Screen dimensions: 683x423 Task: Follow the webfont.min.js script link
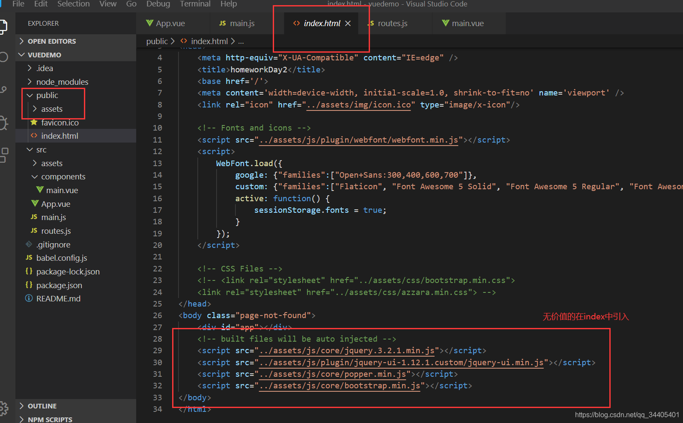click(x=359, y=140)
